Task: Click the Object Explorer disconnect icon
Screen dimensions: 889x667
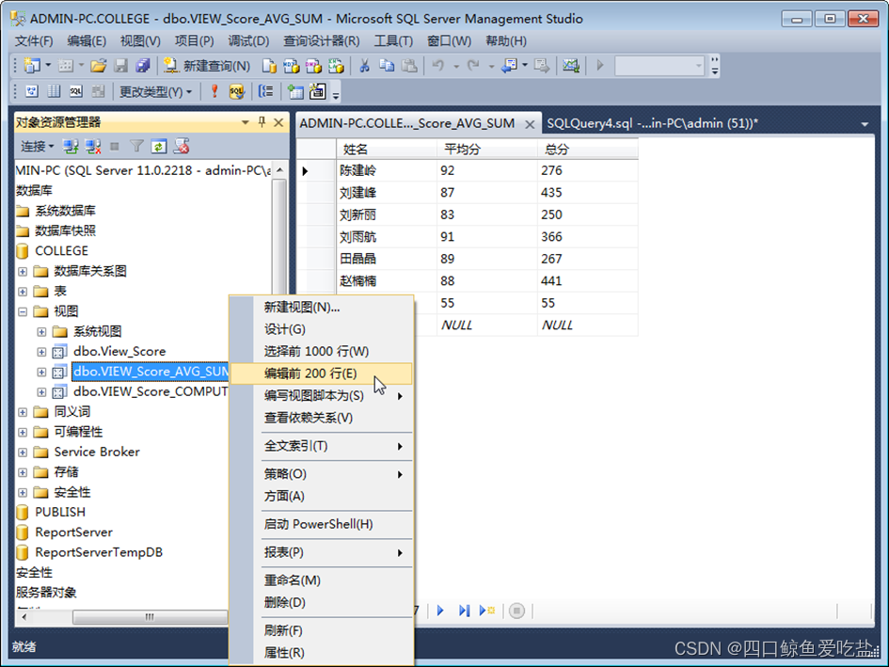Action: (x=92, y=147)
